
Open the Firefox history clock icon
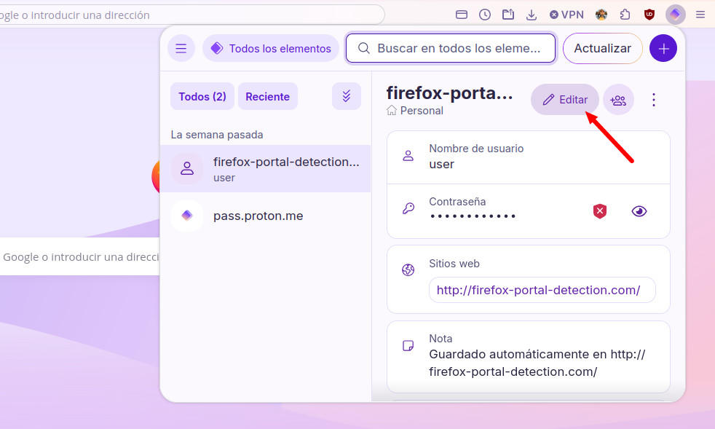tap(485, 15)
